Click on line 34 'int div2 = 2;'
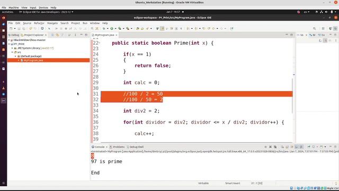339x191 pixels. [141, 111]
